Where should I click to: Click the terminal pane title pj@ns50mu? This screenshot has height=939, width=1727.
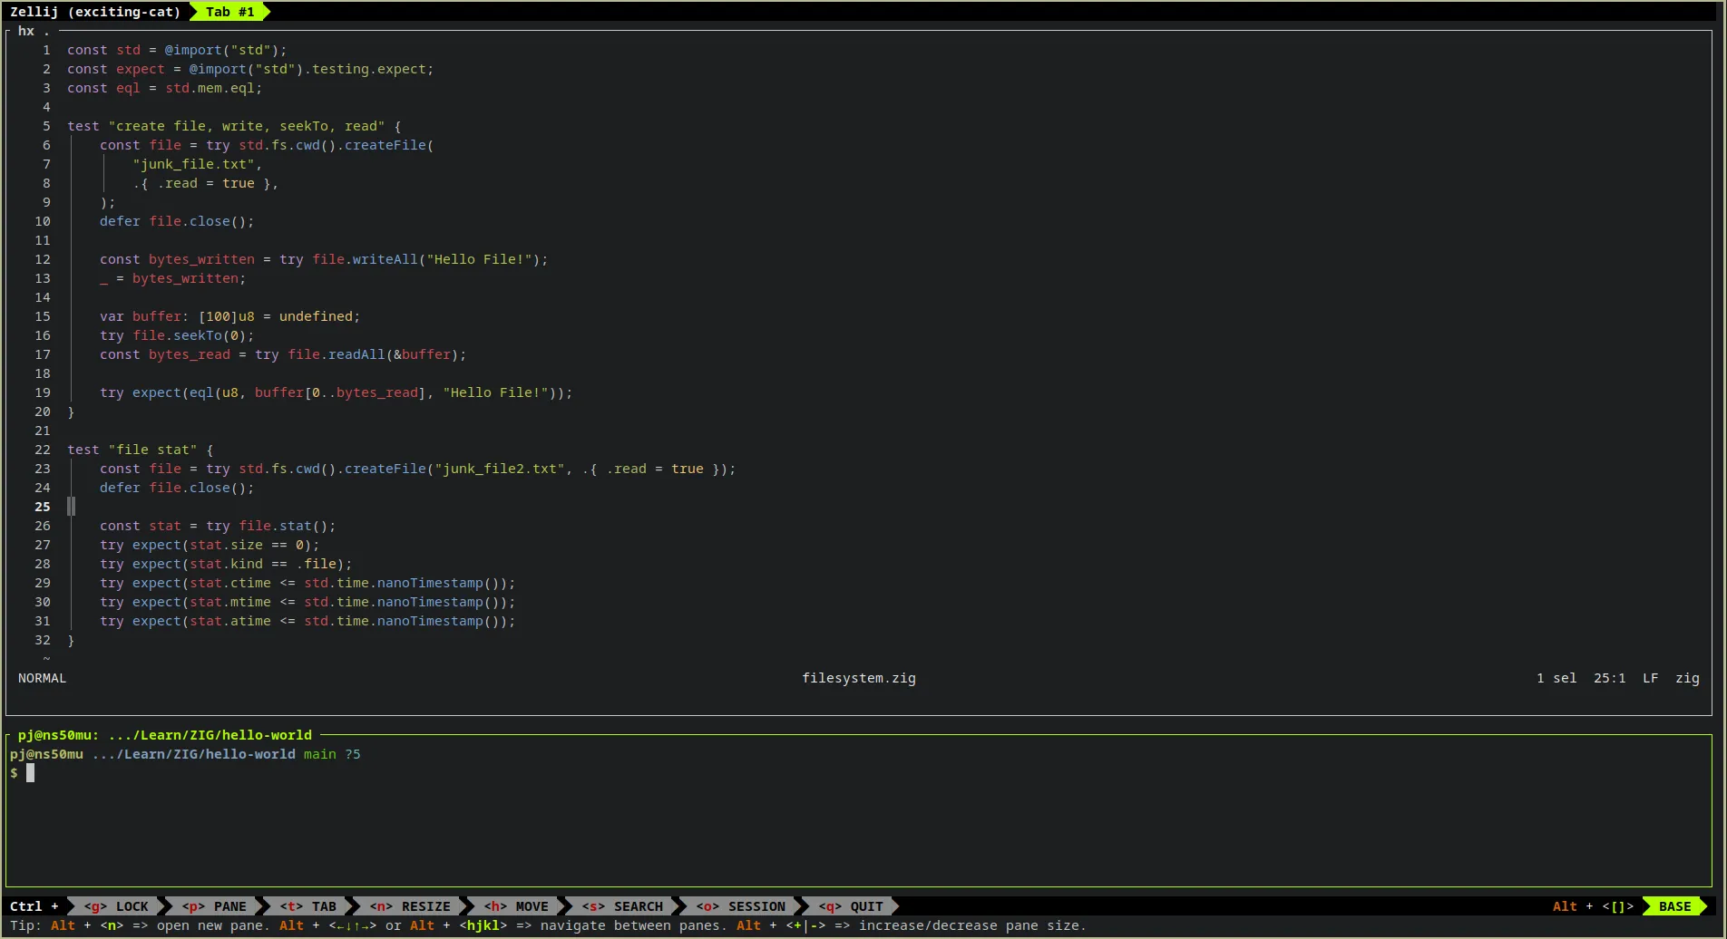(x=165, y=735)
